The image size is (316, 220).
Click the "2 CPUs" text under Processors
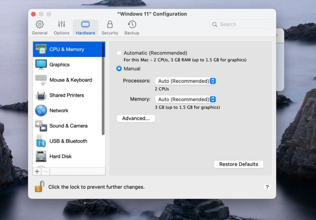[x=162, y=89]
